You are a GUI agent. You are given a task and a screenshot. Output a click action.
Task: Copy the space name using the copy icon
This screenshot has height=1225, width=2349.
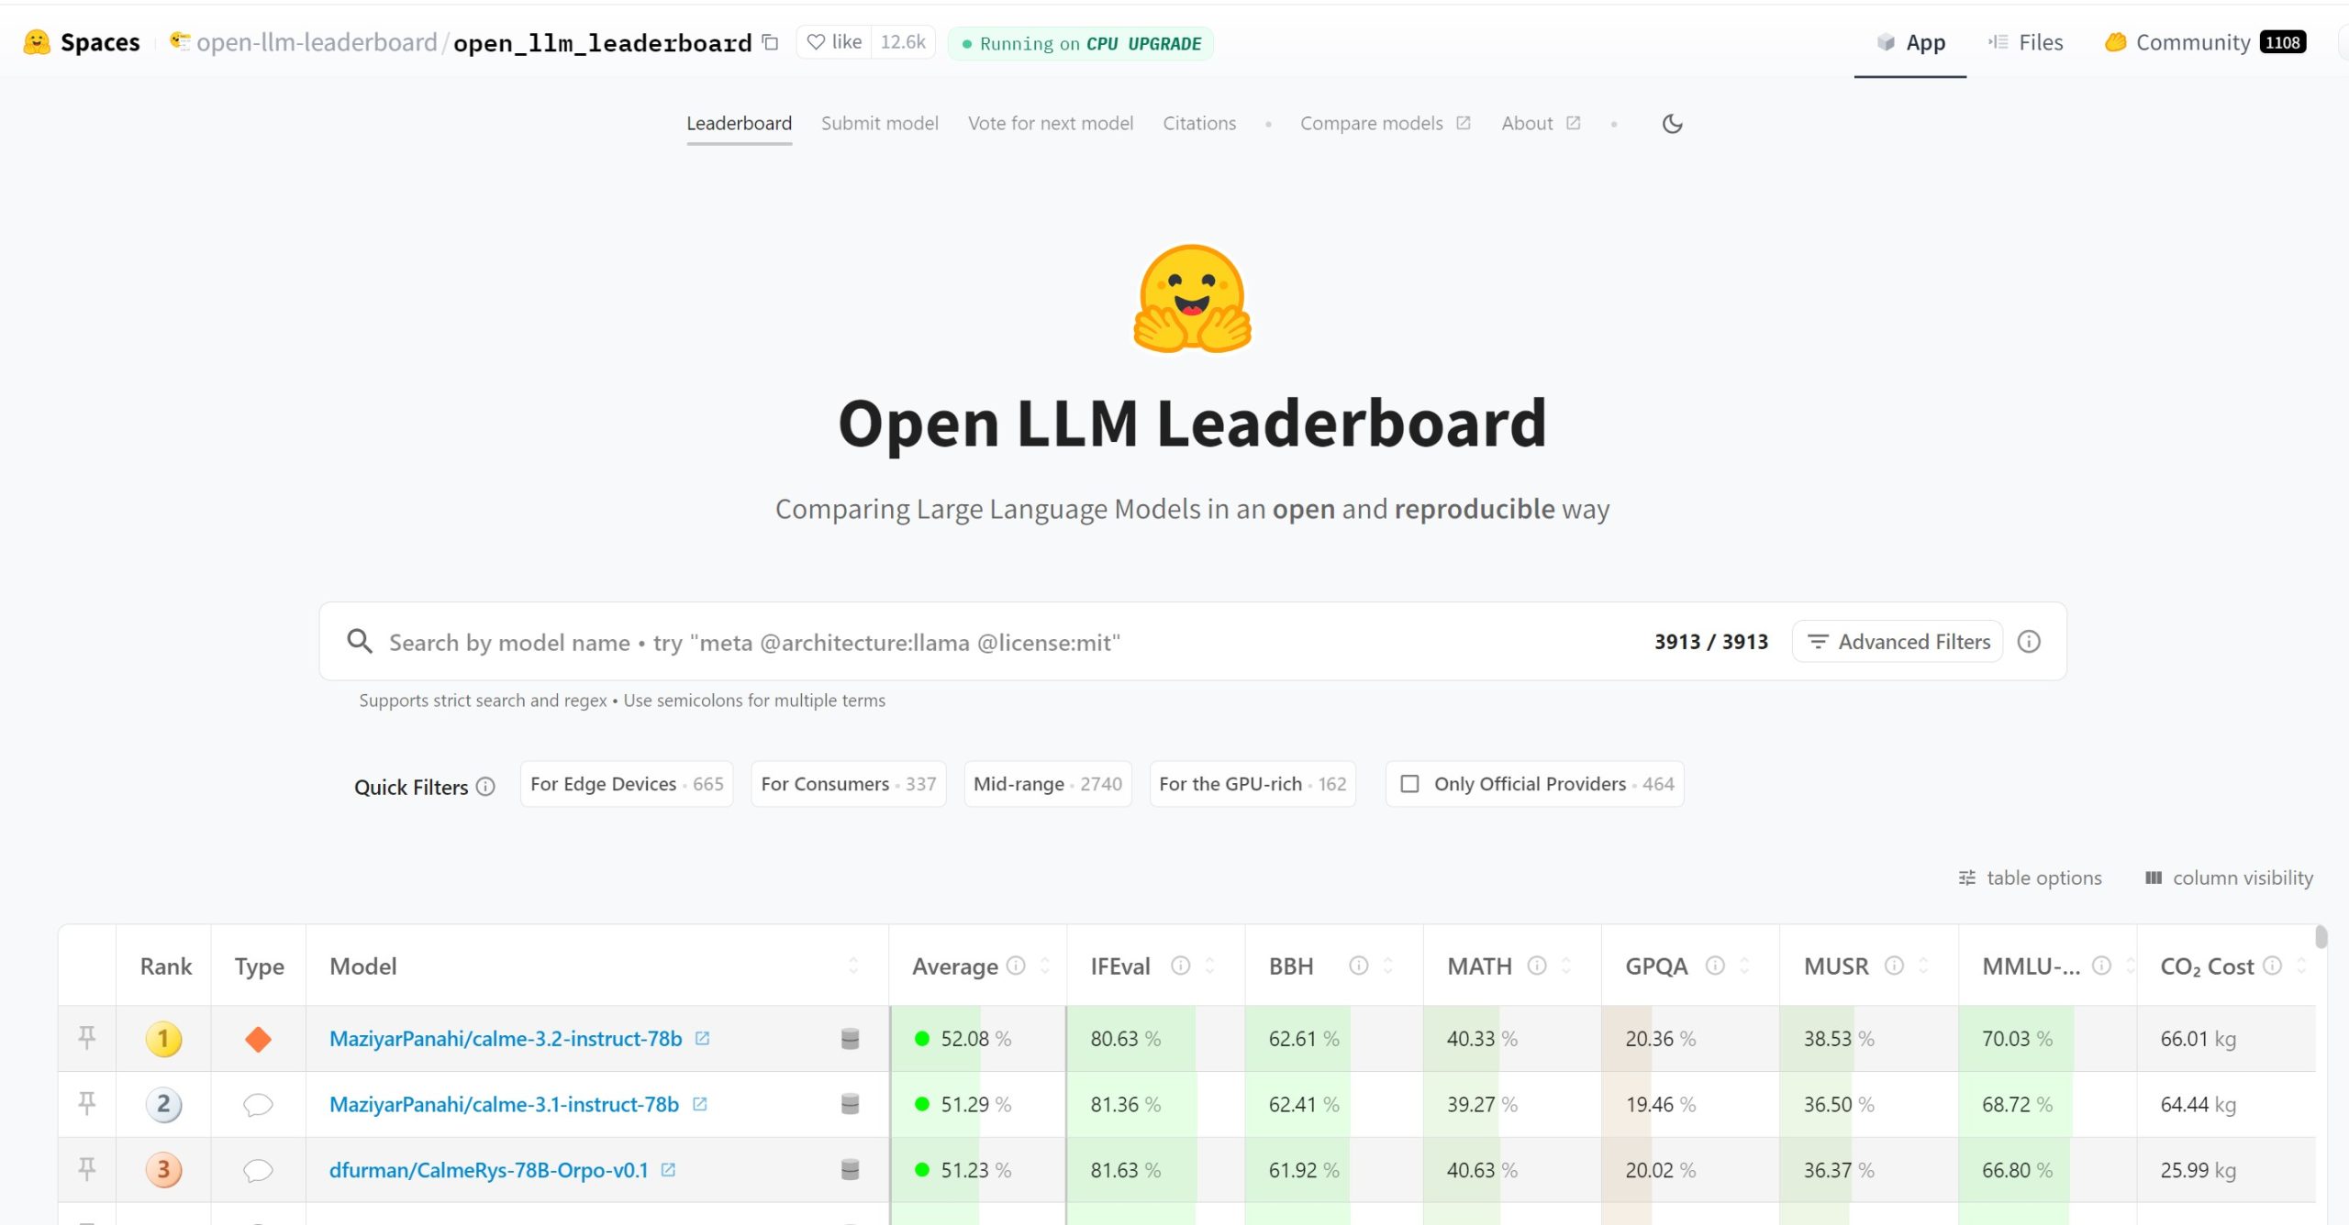point(769,42)
